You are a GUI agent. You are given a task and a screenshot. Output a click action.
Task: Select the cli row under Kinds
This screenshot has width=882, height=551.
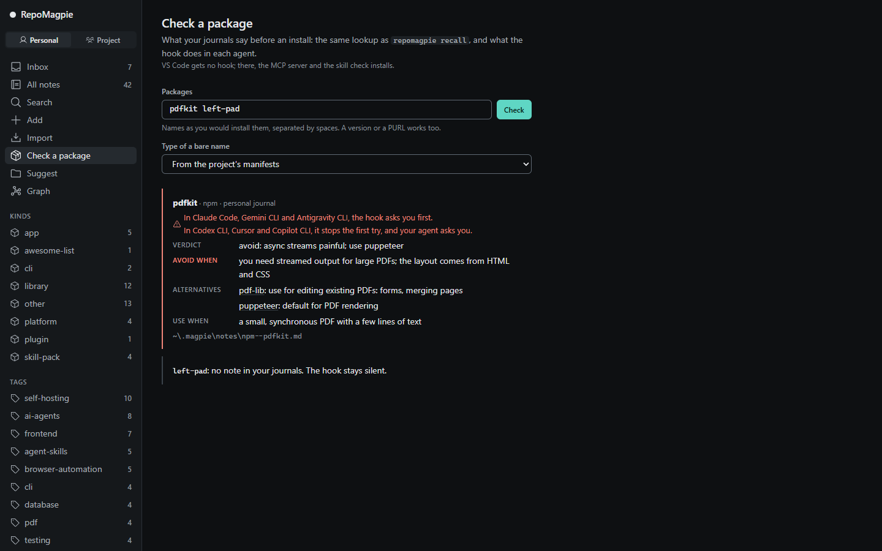pos(70,268)
